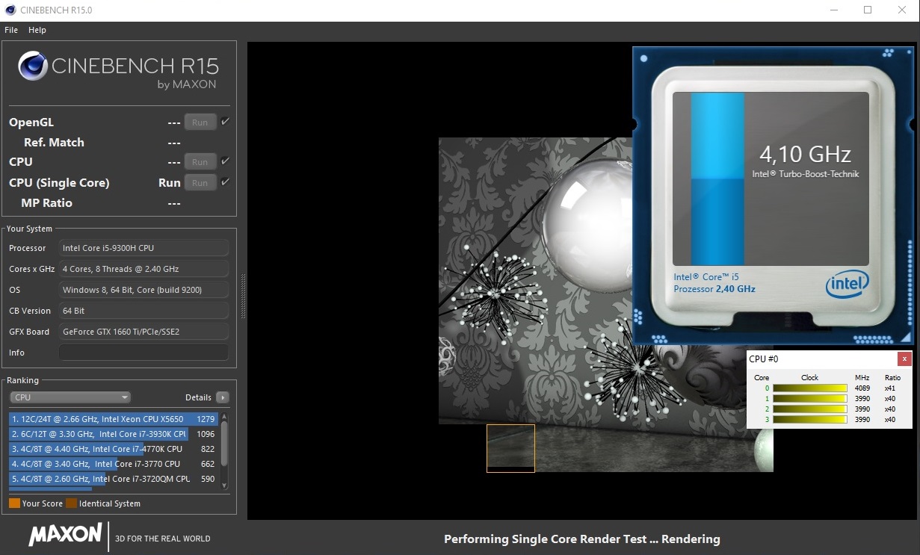Click the 1279 score in ranking
The width and height of the screenshot is (920, 555).
(206, 419)
